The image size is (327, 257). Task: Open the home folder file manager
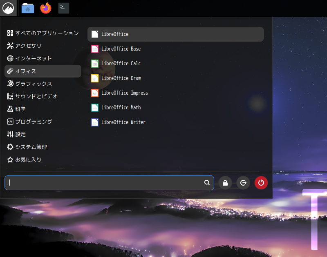[28, 8]
